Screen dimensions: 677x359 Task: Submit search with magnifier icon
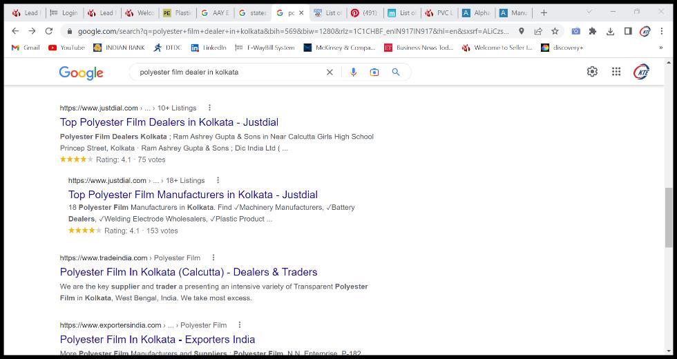coord(395,72)
